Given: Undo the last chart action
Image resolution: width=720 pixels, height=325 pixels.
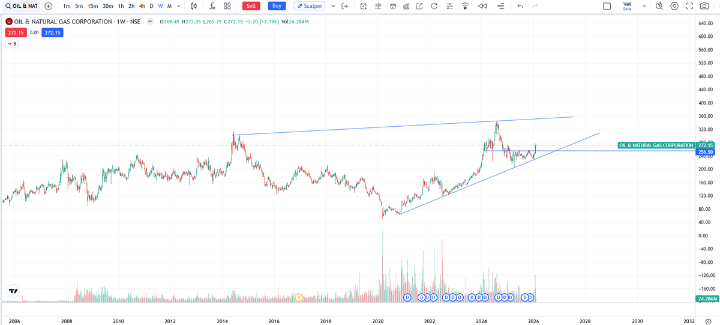Looking at the screenshot, I should click(x=520, y=6).
